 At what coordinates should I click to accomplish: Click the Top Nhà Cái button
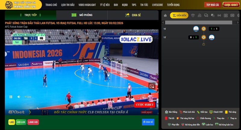(x=213, y=5)
